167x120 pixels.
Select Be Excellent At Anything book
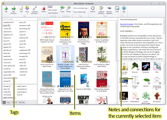tap(65, 30)
